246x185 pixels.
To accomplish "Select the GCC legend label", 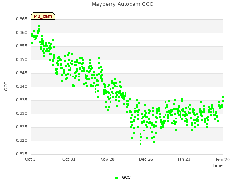I will pyautogui.click(x=126, y=177).
